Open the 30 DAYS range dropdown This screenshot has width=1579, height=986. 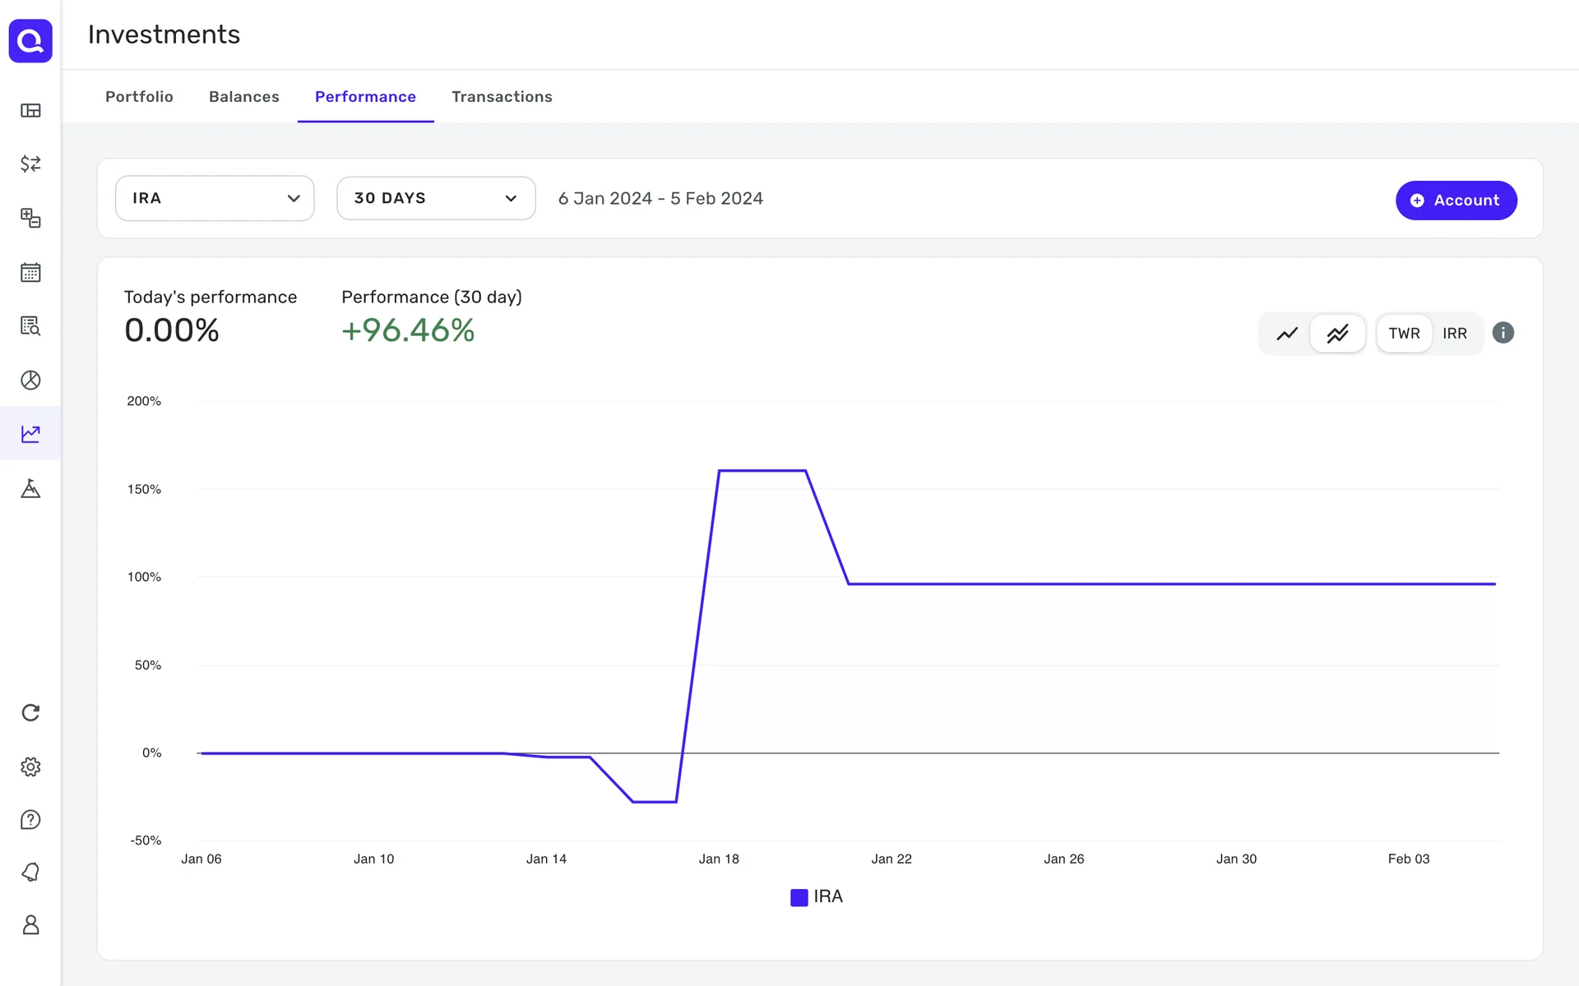(436, 198)
